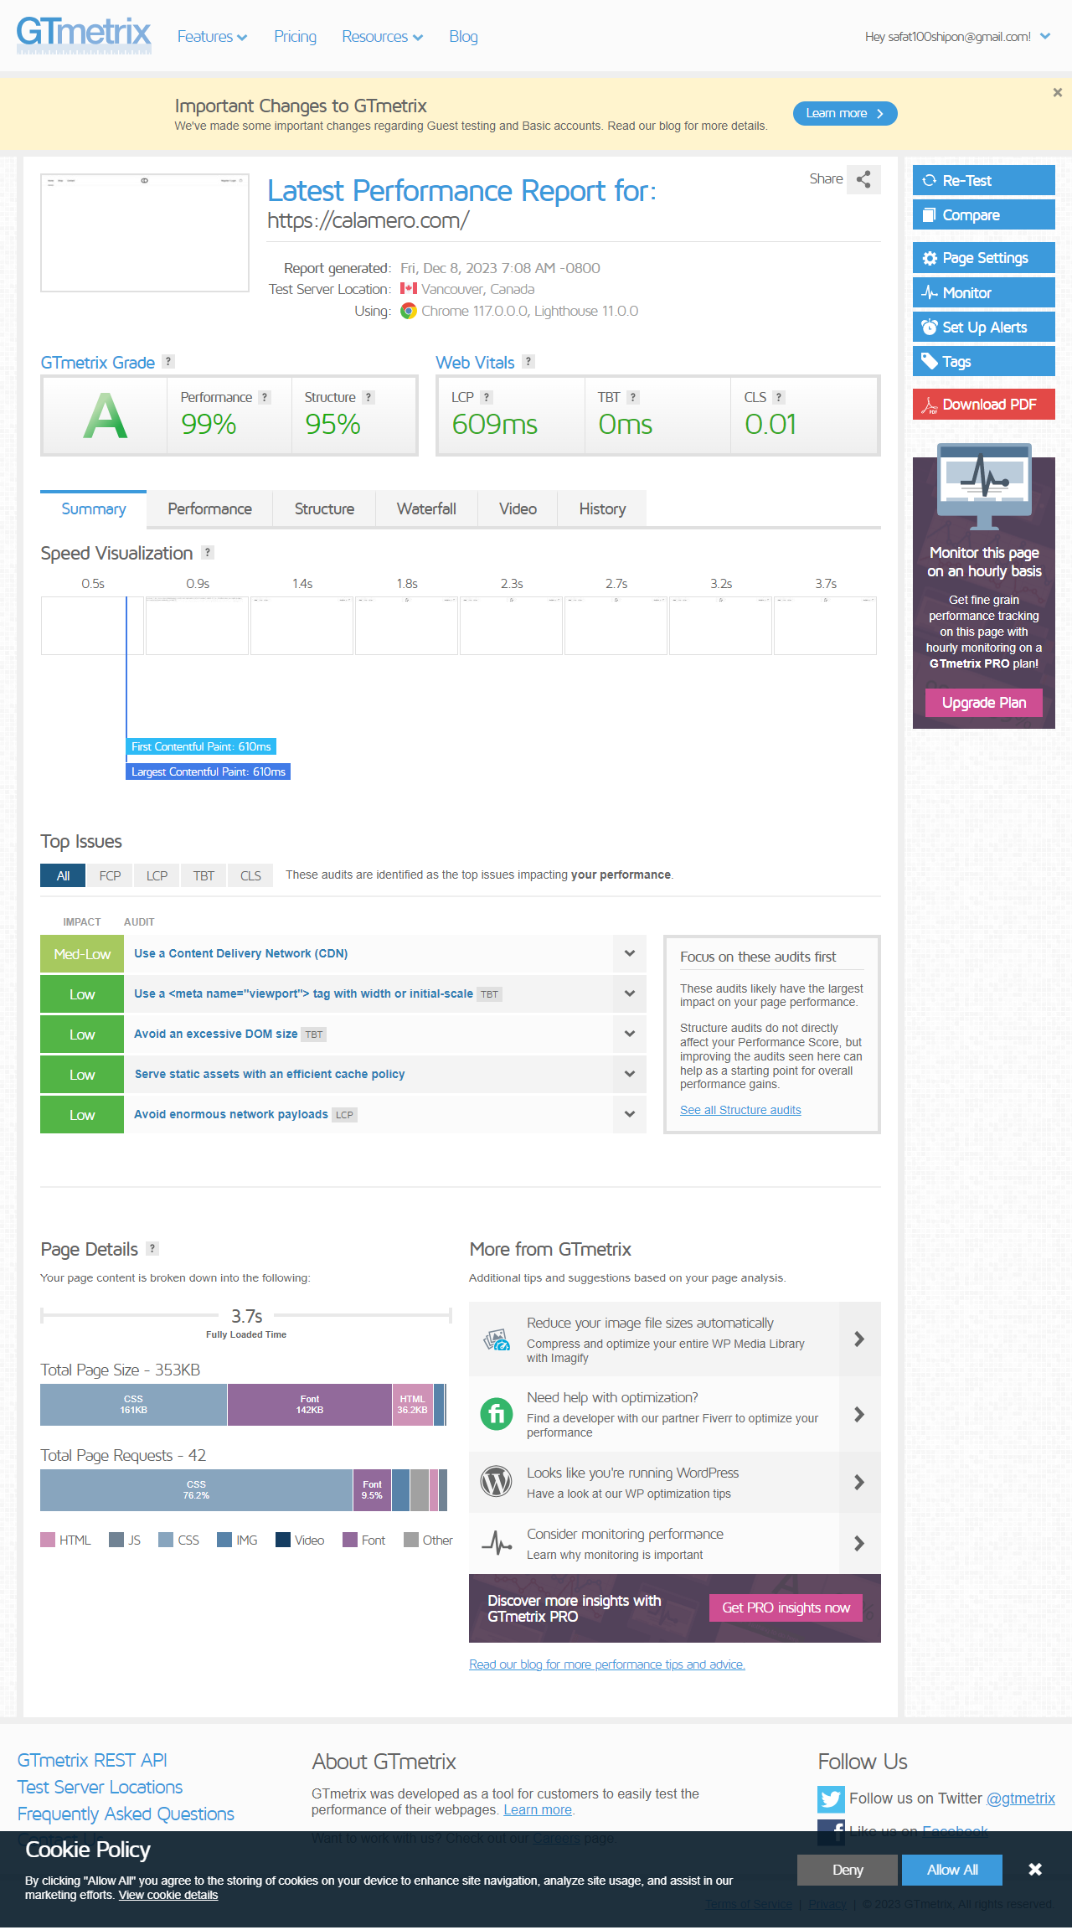Click the Twitter bird icon
1072x1930 pixels.
pyautogui.click(x=831, y=1798)
